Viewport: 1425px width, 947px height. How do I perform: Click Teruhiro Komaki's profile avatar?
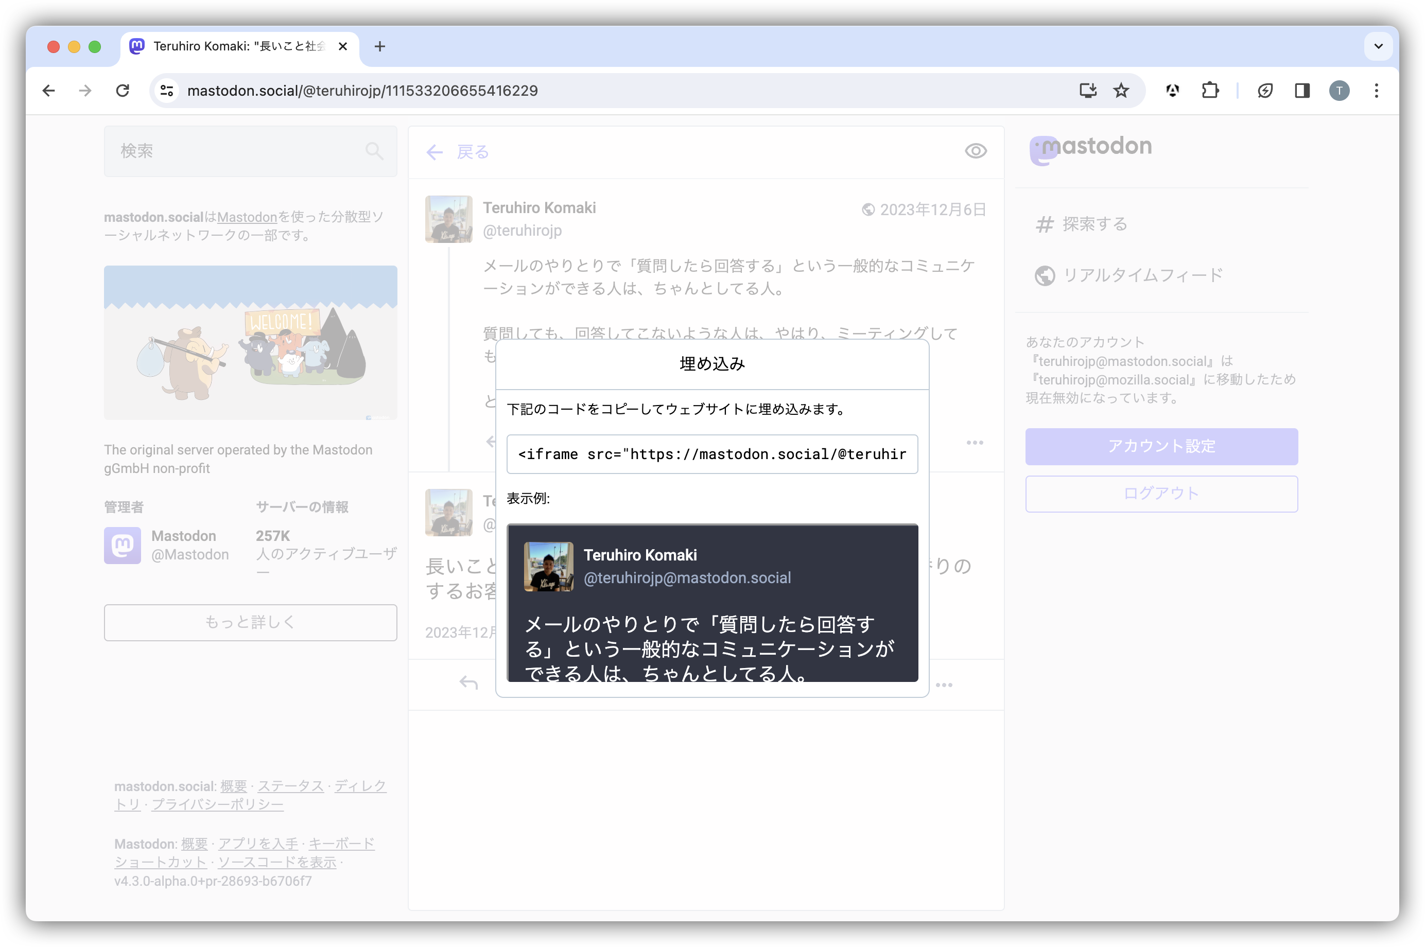tap(448, 219)
